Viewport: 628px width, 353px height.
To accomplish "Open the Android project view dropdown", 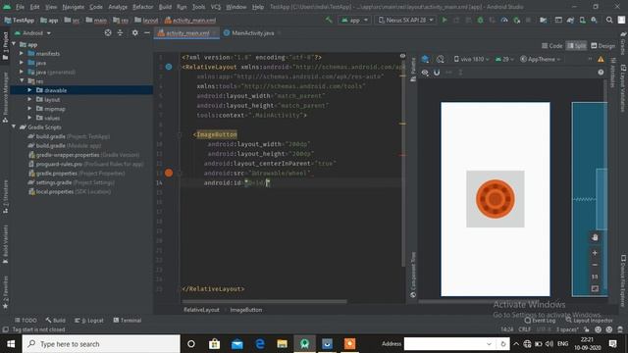I will (32, 33).
